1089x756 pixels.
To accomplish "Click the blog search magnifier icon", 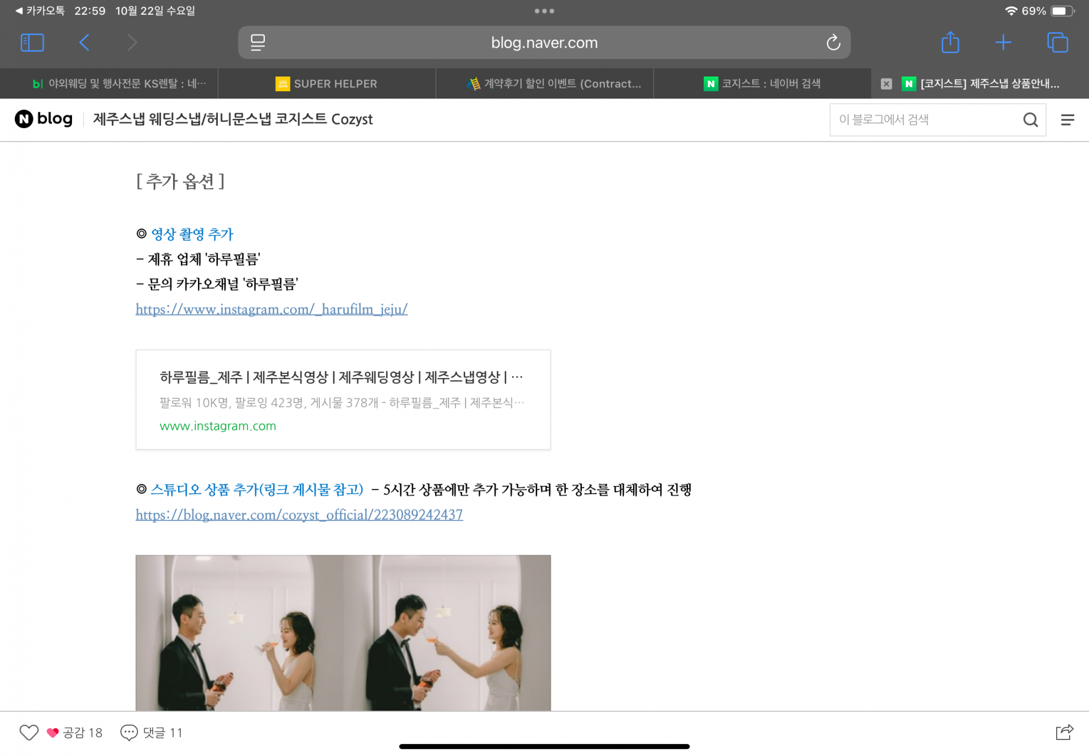I will tap(1030, 120).
